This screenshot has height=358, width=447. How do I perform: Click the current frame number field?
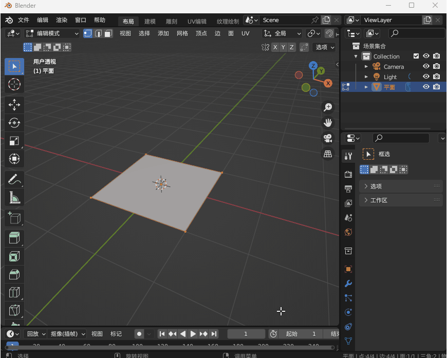[246, 334]
